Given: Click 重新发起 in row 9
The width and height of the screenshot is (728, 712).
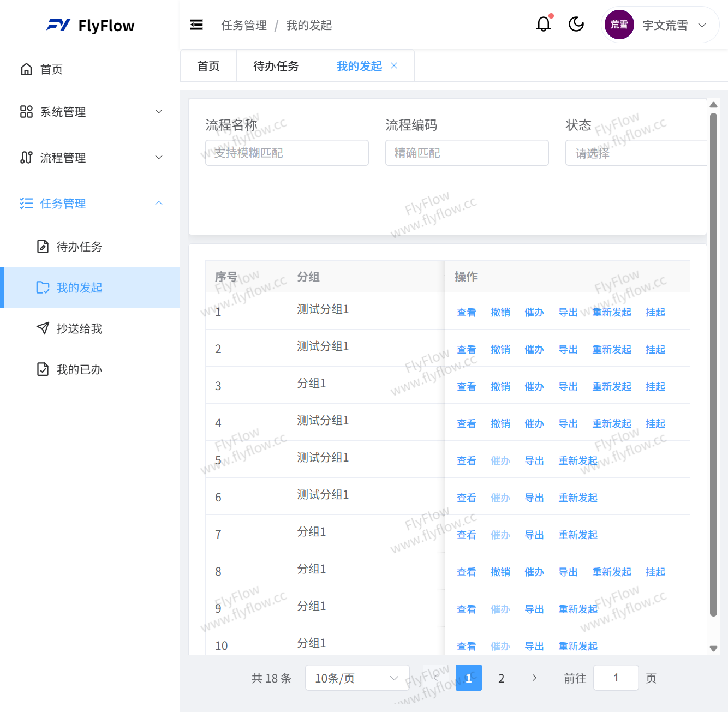Looking at the screenshot, I should point(578,609).
